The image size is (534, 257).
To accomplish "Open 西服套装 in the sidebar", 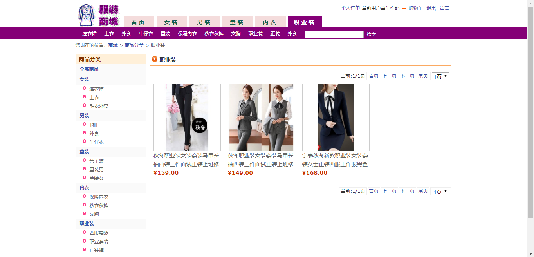I will coord(99,233).
